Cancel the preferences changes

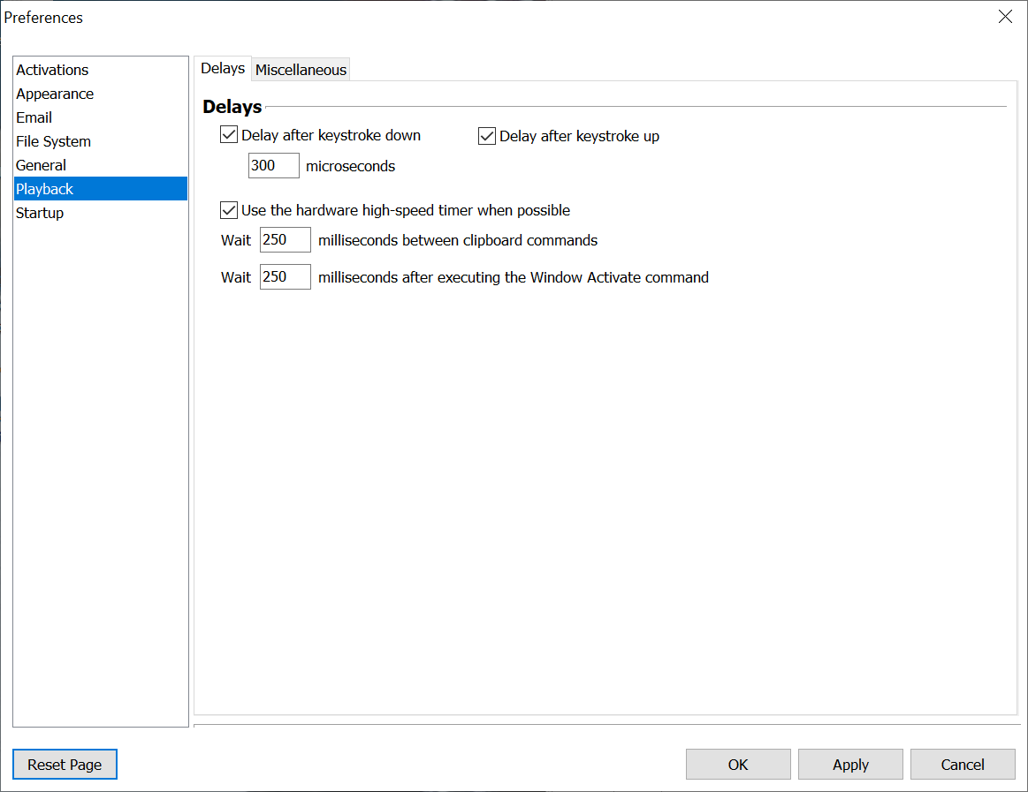click(x=963, y=765)
